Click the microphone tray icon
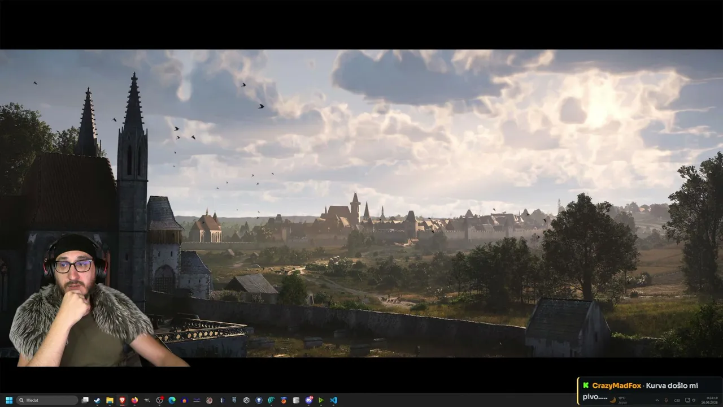Screen dimensions: 723x407 667,400
